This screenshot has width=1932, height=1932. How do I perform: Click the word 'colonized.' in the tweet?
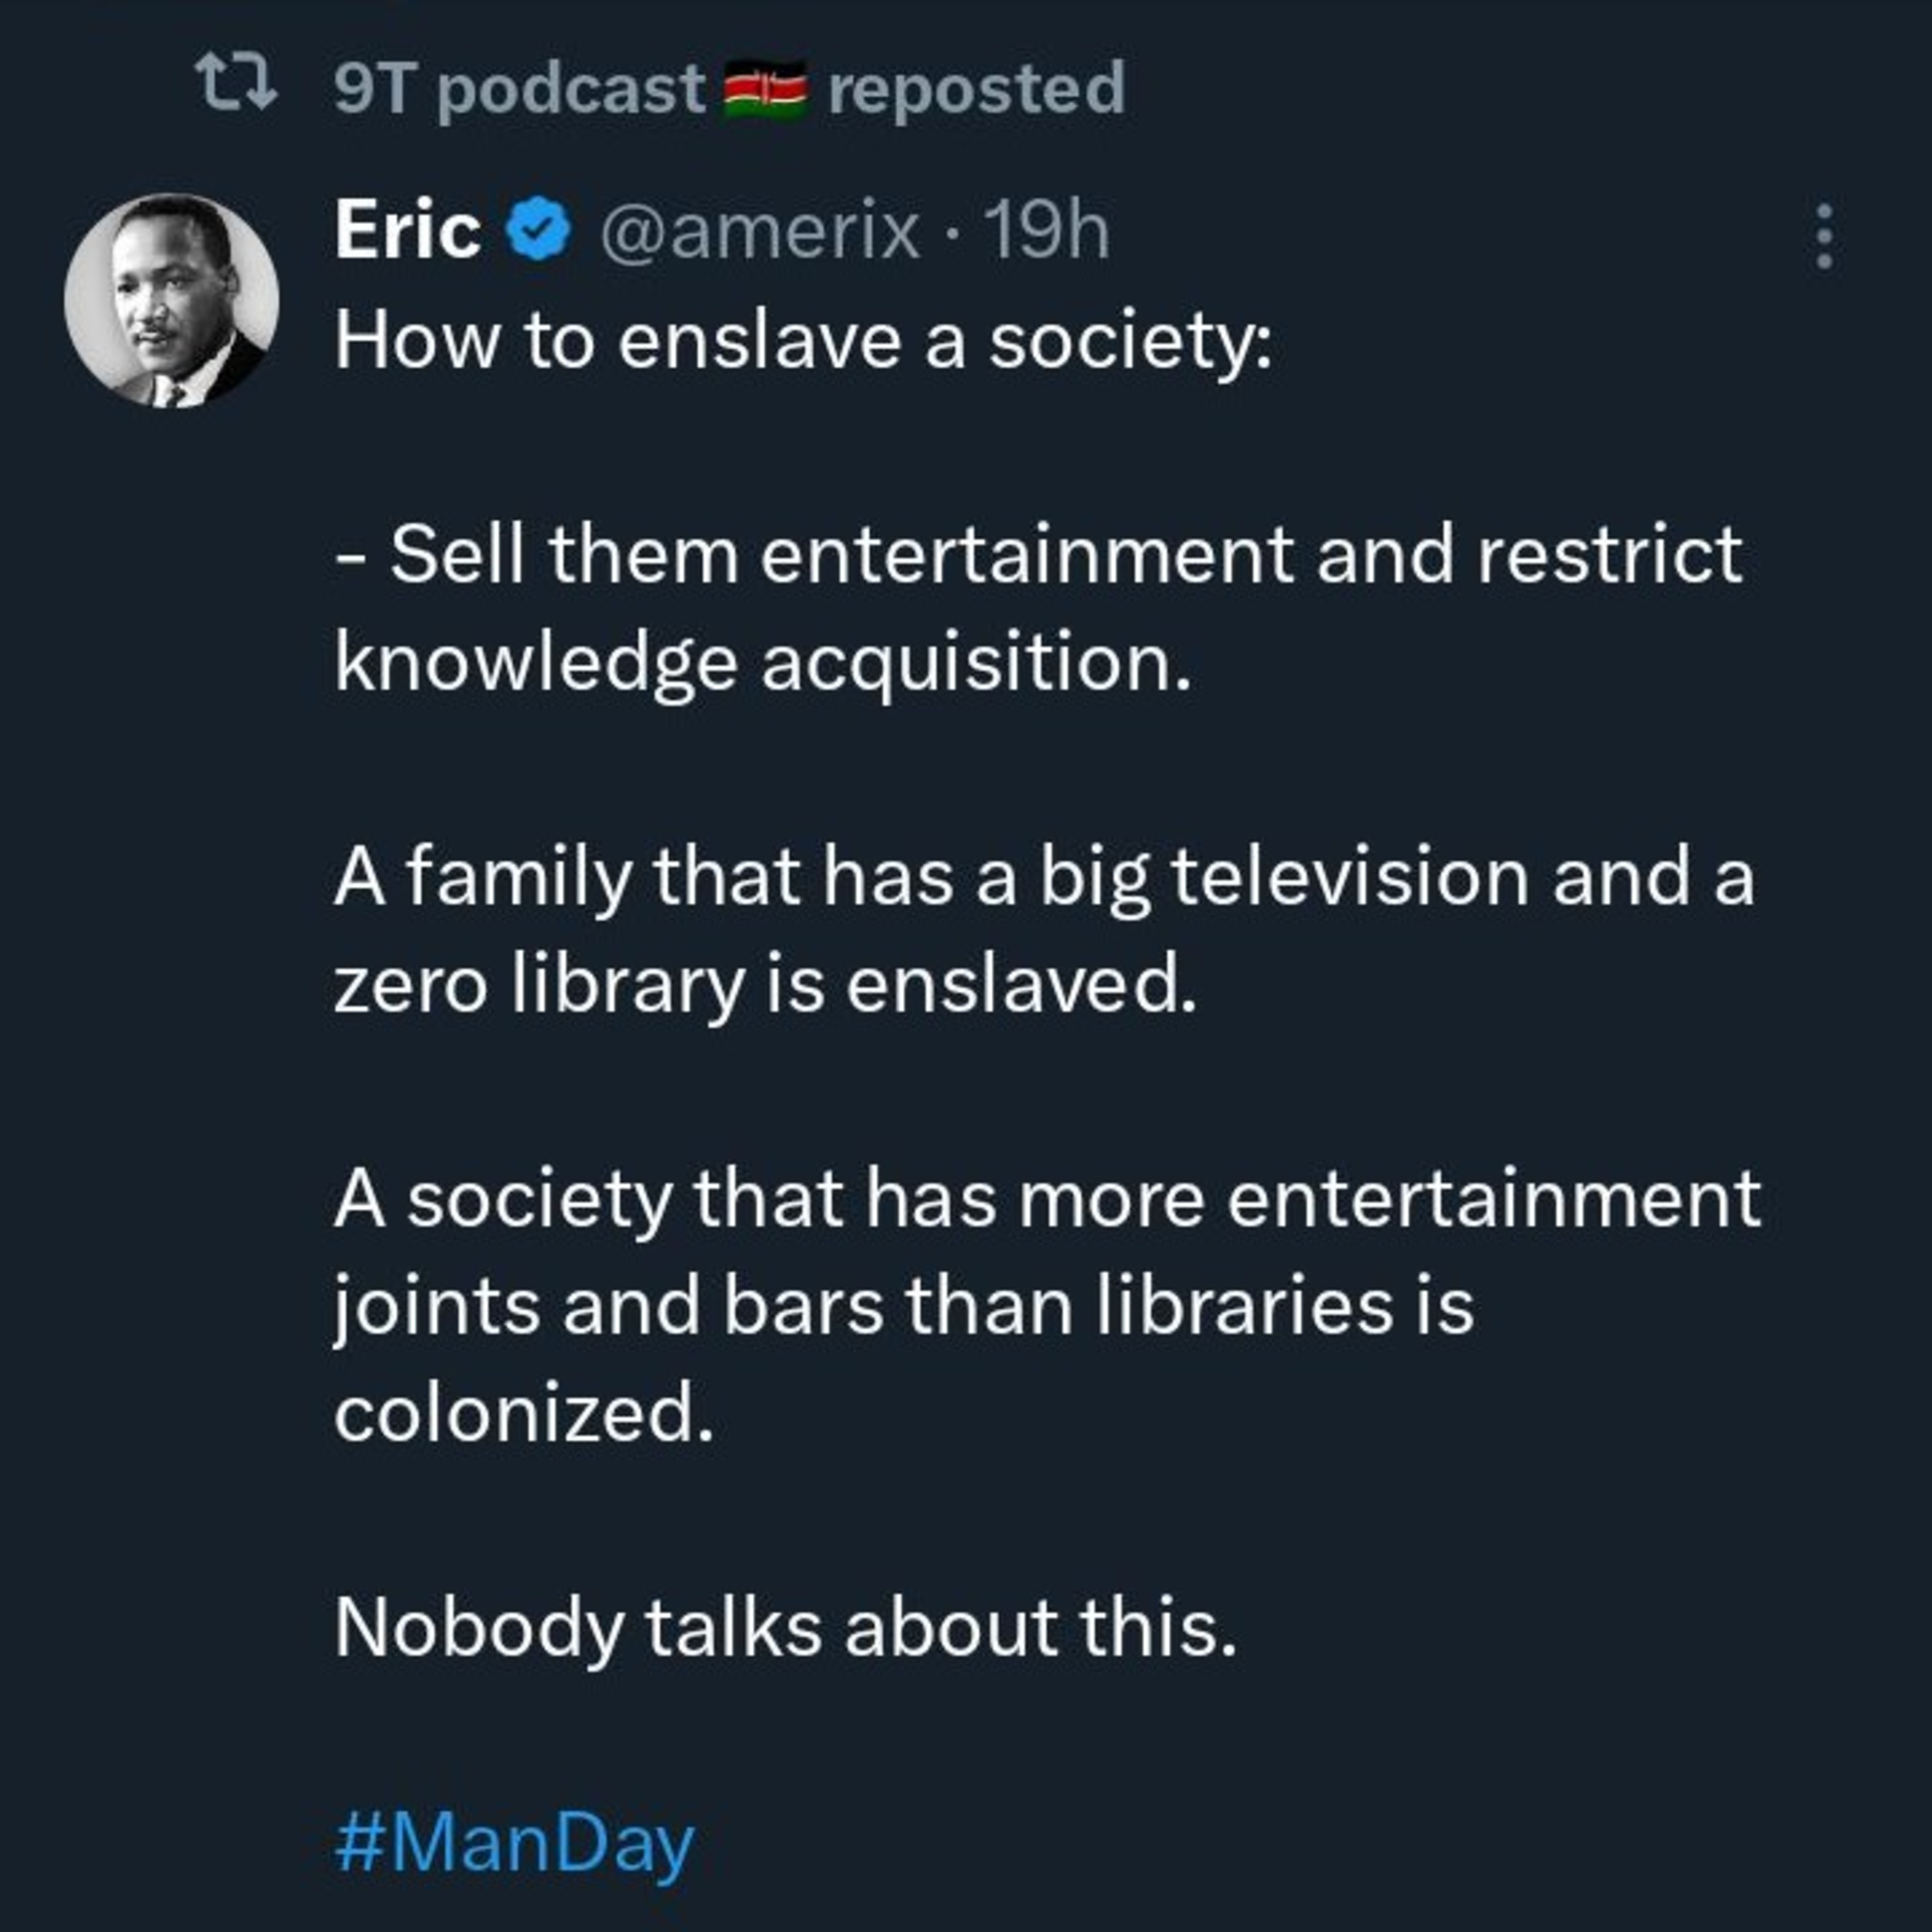coord(524,1413)
